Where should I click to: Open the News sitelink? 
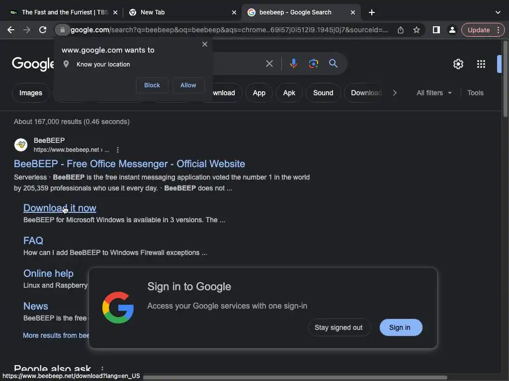pos(36,306)
